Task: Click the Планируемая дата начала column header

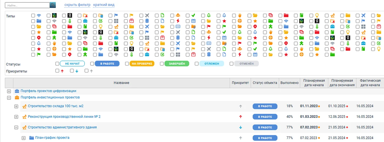Action: click(314, 83)
